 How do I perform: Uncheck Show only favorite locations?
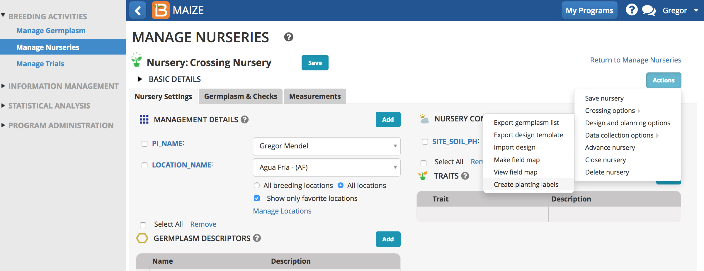pos(257,198)
